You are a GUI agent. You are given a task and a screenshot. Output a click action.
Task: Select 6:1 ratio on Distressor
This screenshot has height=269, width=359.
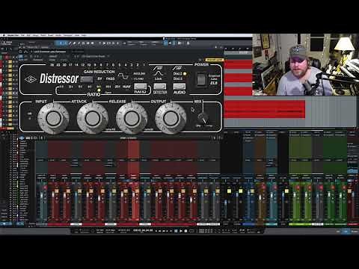(99, 87)
